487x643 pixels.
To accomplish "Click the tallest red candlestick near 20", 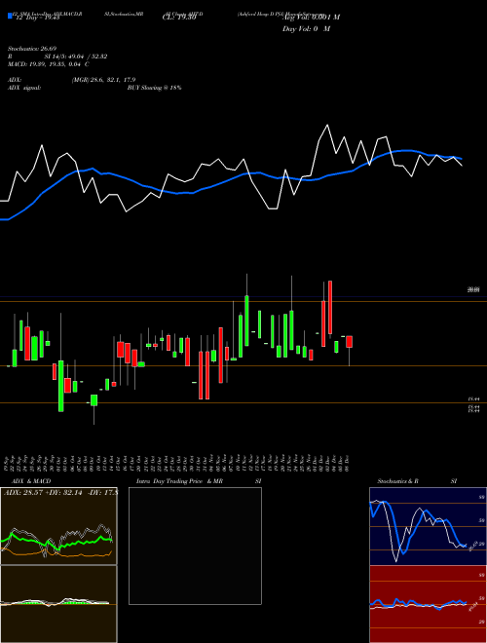I will tap(330, 308).
